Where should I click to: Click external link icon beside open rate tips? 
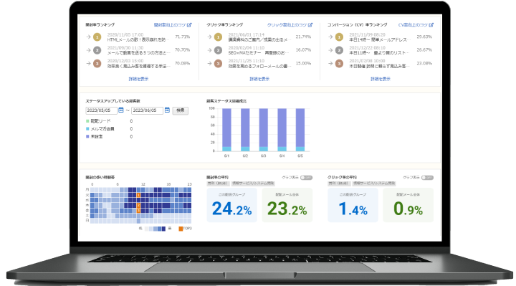[189, 25]
